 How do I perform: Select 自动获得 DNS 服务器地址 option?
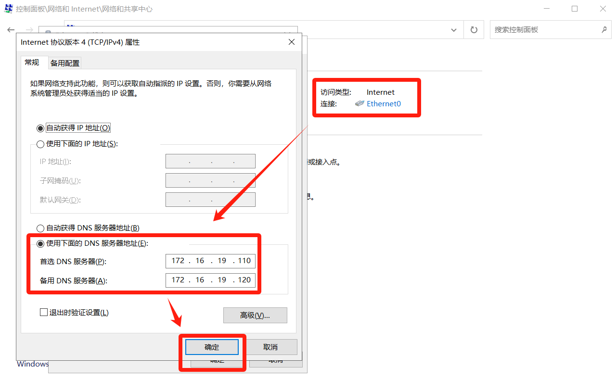coord(40,228)
